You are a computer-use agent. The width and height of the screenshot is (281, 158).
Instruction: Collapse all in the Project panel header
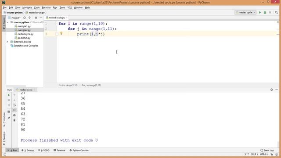pyautogui.click(x=29, y=18)
